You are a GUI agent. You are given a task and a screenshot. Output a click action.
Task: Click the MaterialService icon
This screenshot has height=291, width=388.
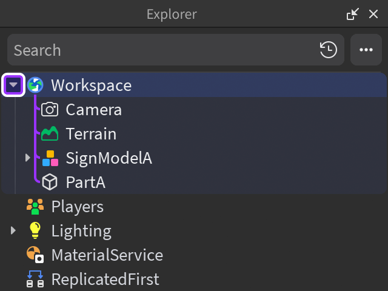[35, 255]
